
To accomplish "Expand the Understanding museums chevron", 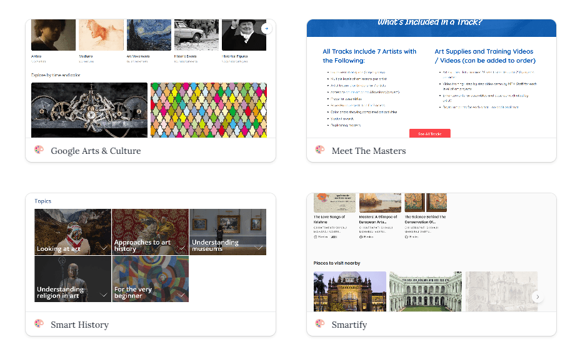I will pos(259,248).
